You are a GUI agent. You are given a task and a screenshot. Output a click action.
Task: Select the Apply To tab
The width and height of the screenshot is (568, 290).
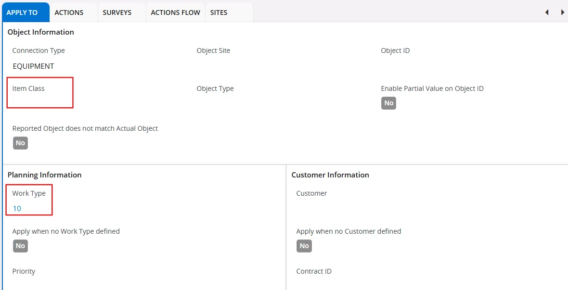pos(22,13)
